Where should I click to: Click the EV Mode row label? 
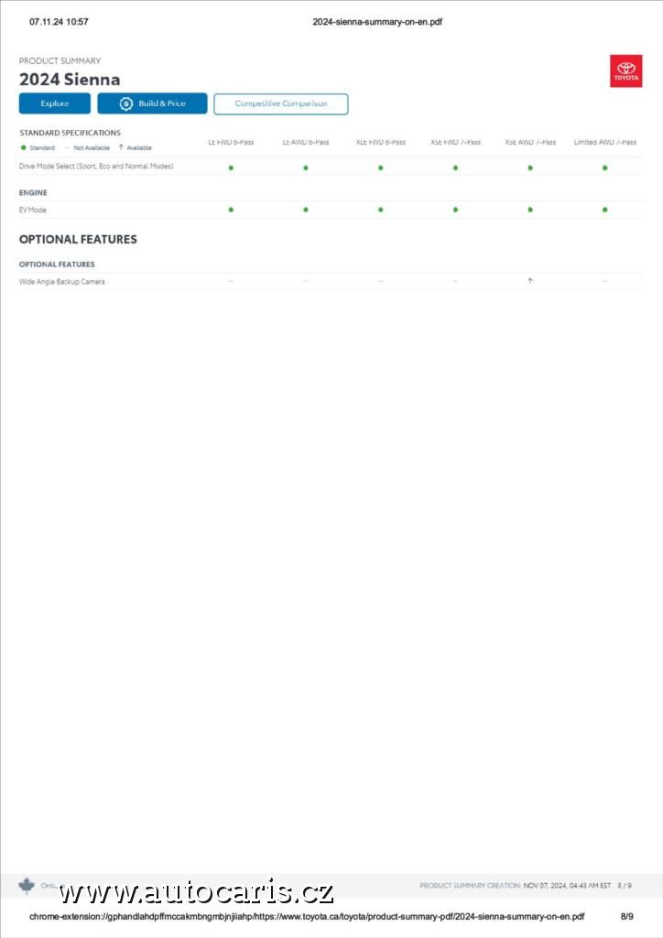point(32,210)
